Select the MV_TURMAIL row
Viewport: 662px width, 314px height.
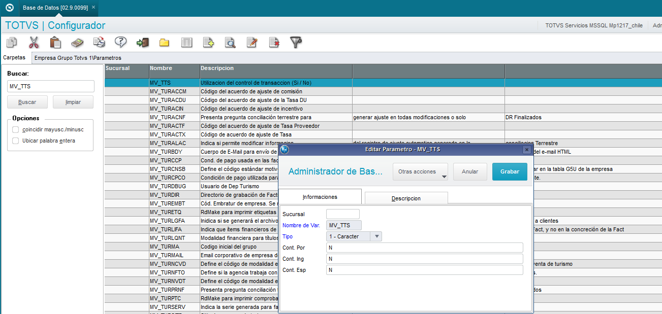pos(192,255)
